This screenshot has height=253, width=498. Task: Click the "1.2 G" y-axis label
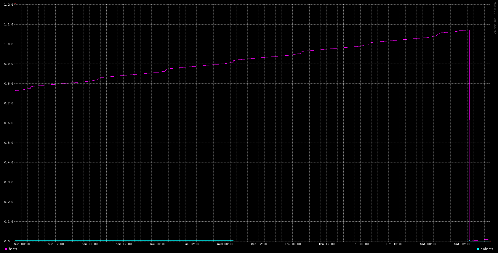coord(9,5)
